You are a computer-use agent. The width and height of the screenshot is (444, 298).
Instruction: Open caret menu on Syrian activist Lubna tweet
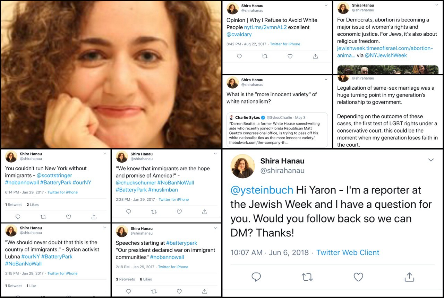point(105,227)
